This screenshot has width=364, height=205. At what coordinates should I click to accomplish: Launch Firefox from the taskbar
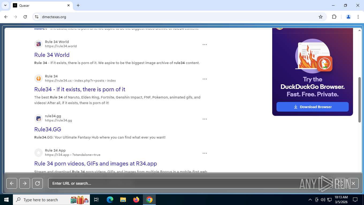pyautogui.click(x=136, y=200)
